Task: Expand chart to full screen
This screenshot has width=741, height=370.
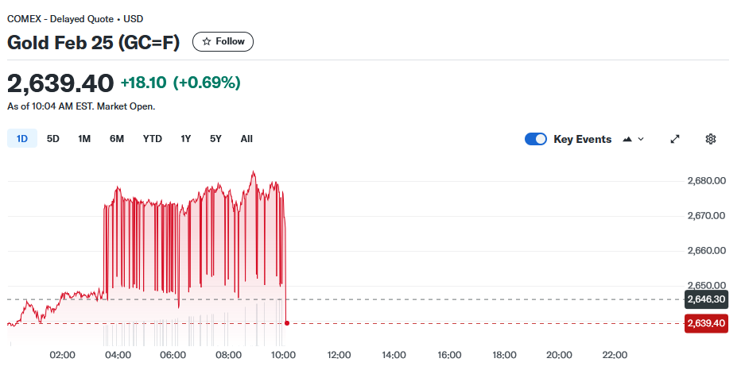Action: (675, 139)
